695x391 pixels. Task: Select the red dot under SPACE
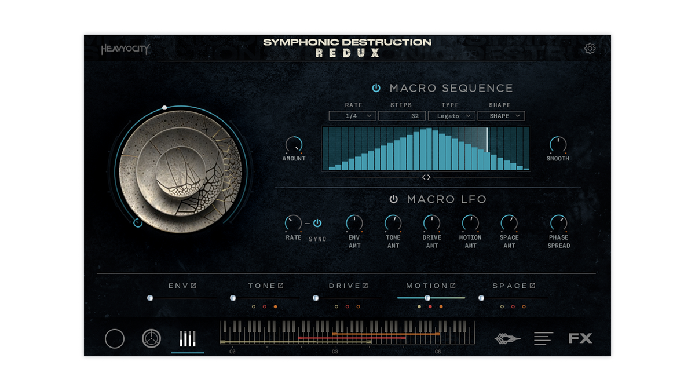513,306
